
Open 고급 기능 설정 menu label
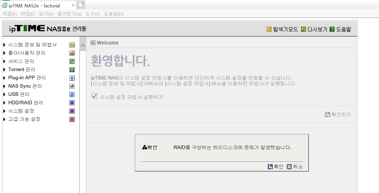(24, 119)
